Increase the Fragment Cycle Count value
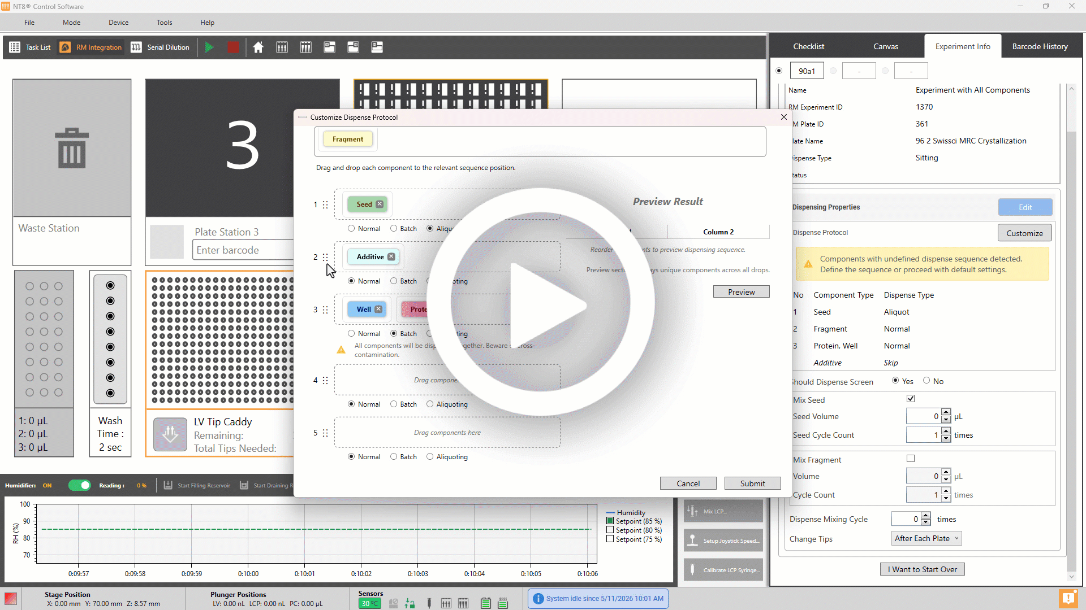 (946, 491)
